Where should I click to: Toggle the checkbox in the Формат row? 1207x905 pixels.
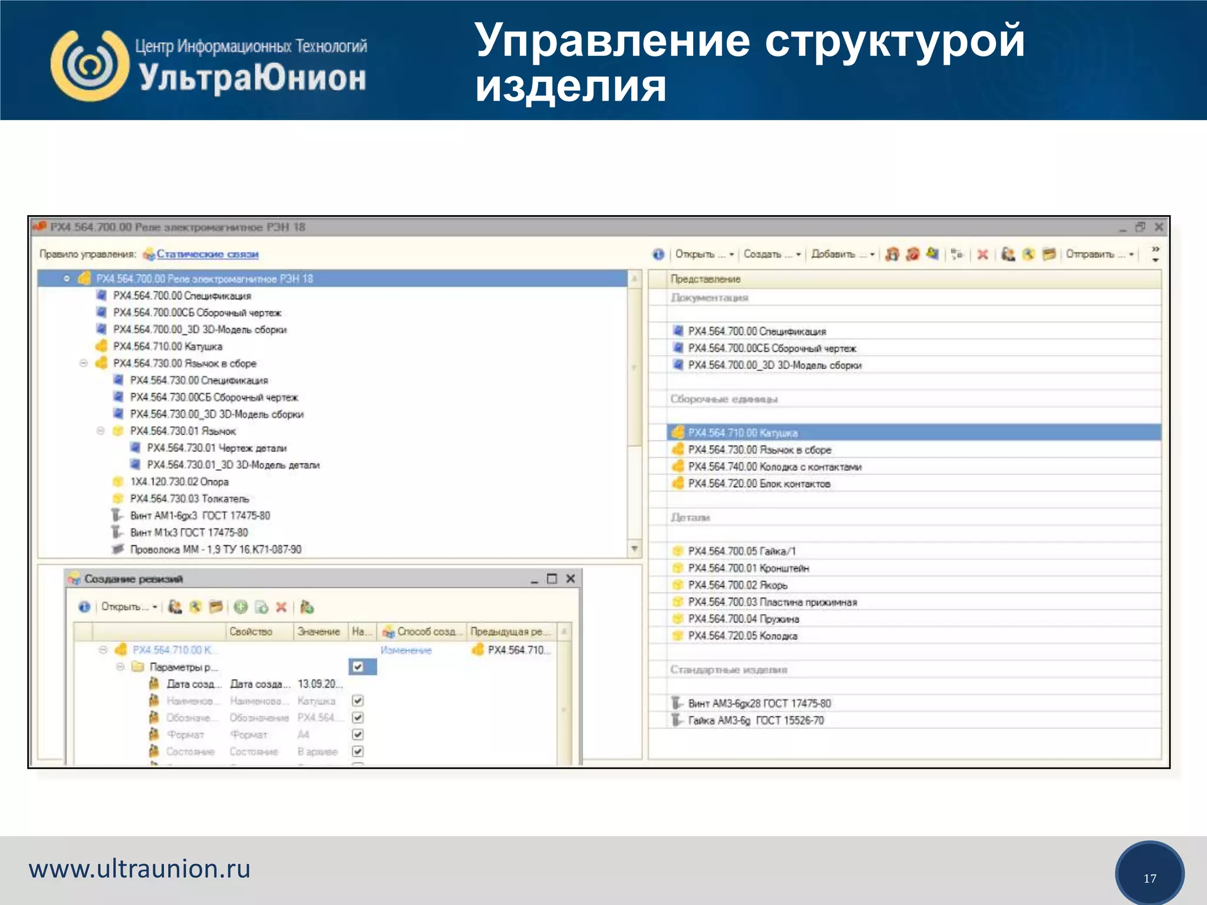358,734
